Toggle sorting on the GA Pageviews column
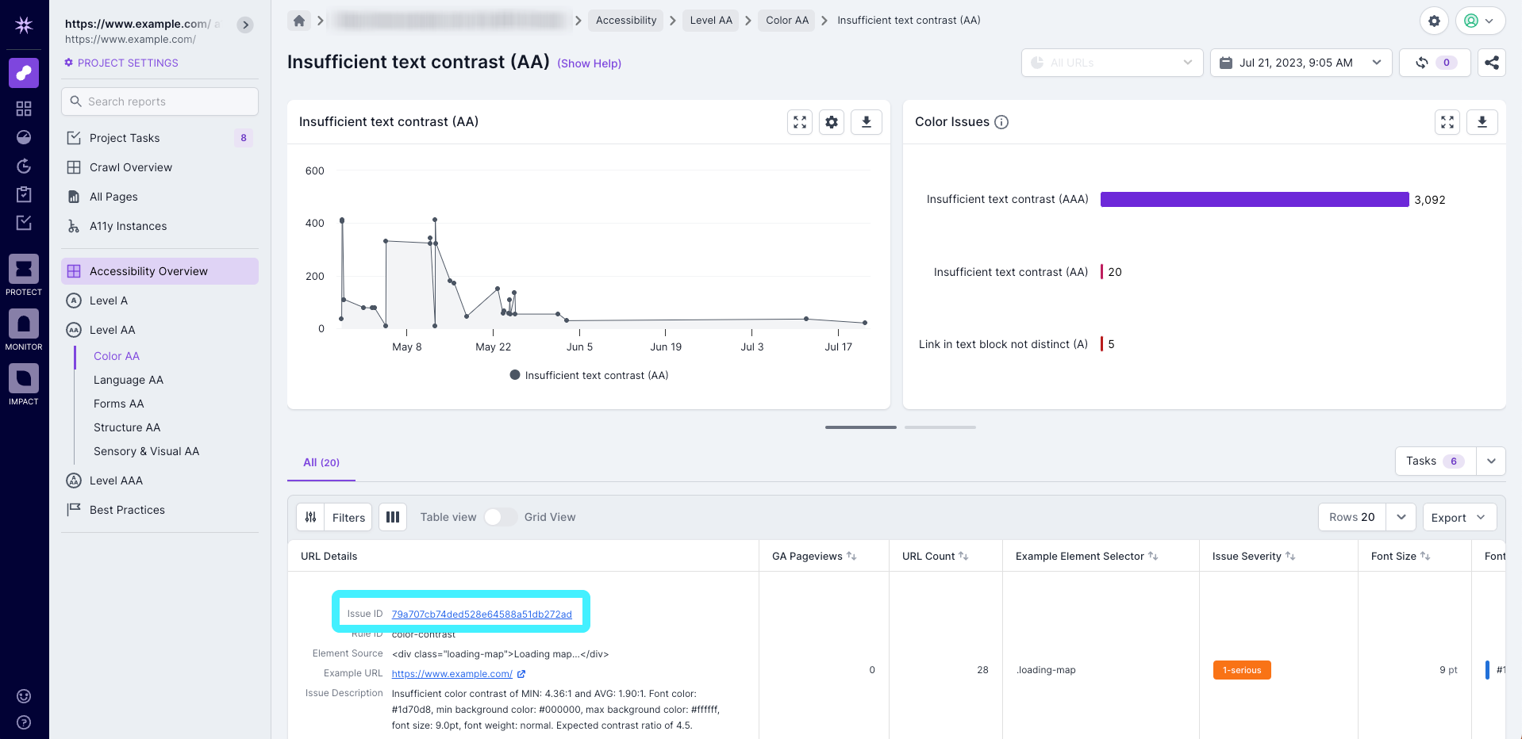 click(852, 556)
